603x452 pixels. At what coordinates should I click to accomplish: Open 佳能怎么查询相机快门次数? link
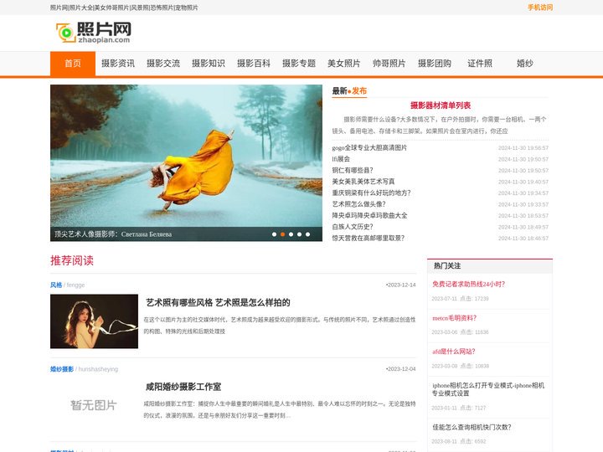click(x=472, y=427)
